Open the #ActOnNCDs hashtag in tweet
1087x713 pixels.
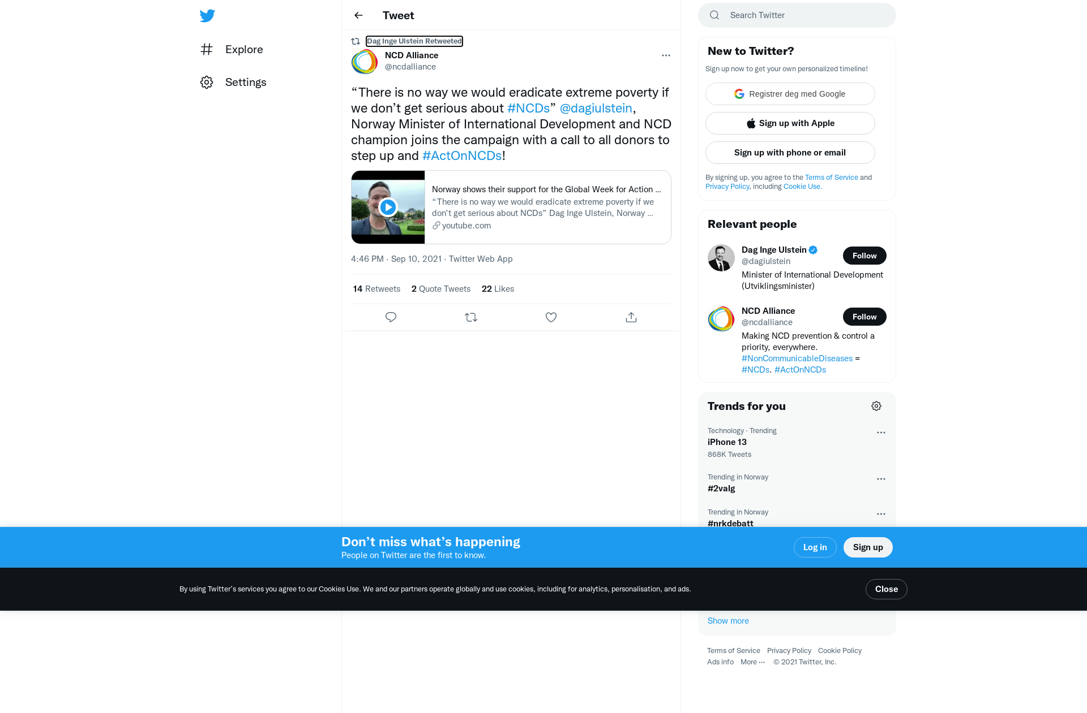pos(462,155)
